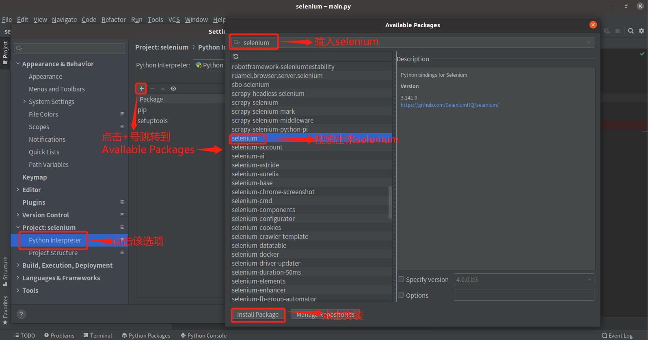Open the Favorites tool window sidebar

pyautogui.click(x=5, y=310)
